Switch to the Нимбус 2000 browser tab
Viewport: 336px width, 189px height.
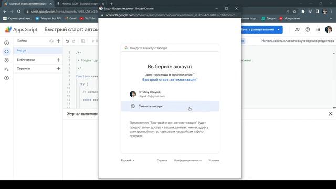pyautogui.click(x=79, y=4)
